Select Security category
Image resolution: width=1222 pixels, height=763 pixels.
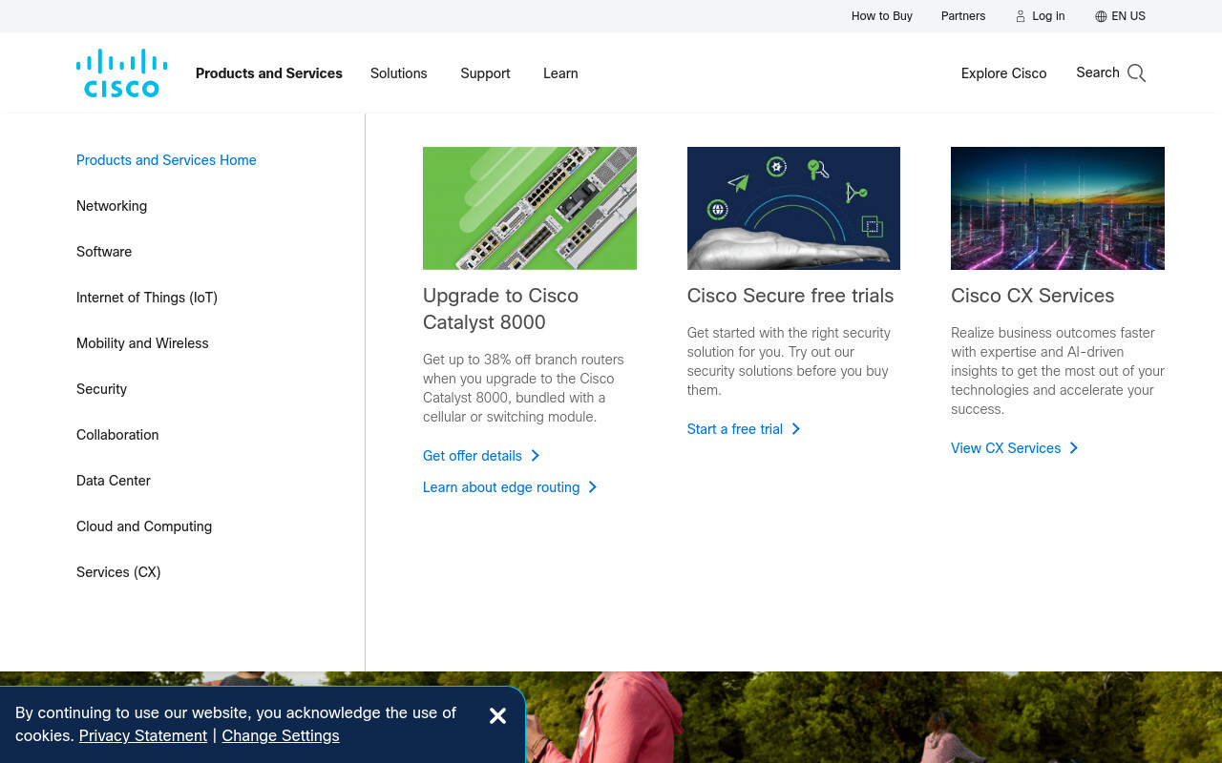(101, 389)
